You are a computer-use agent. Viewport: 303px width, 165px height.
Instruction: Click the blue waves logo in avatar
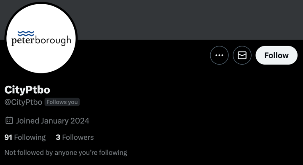coord(26,33)
